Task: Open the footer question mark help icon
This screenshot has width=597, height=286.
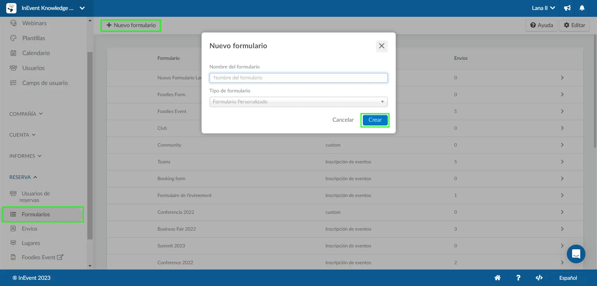Action: [518, 278]
